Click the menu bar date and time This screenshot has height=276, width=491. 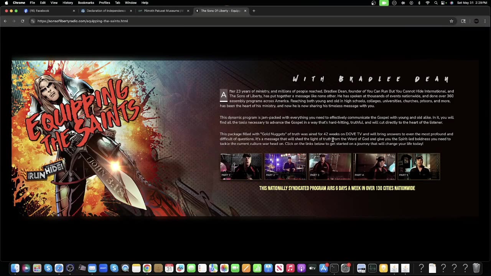pos(471,3)
